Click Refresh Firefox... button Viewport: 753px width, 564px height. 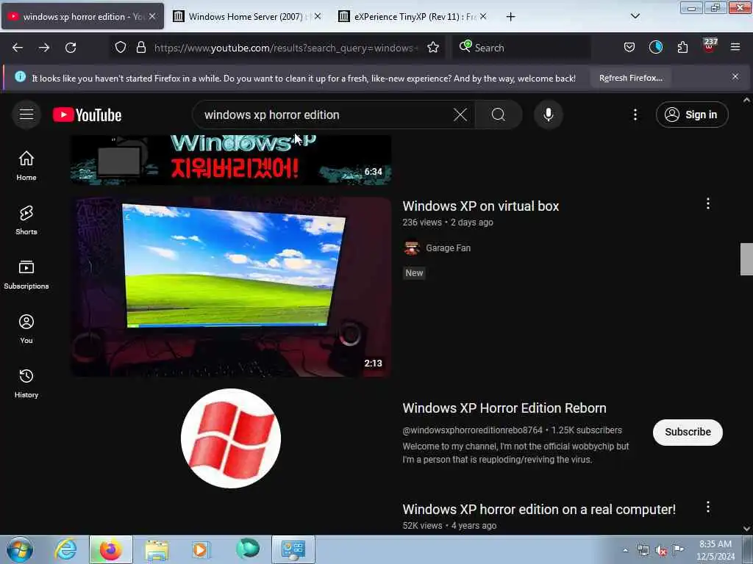[x=630, y=78]
